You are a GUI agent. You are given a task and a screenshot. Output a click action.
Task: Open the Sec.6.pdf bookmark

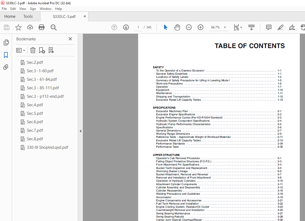pos(35,122)
